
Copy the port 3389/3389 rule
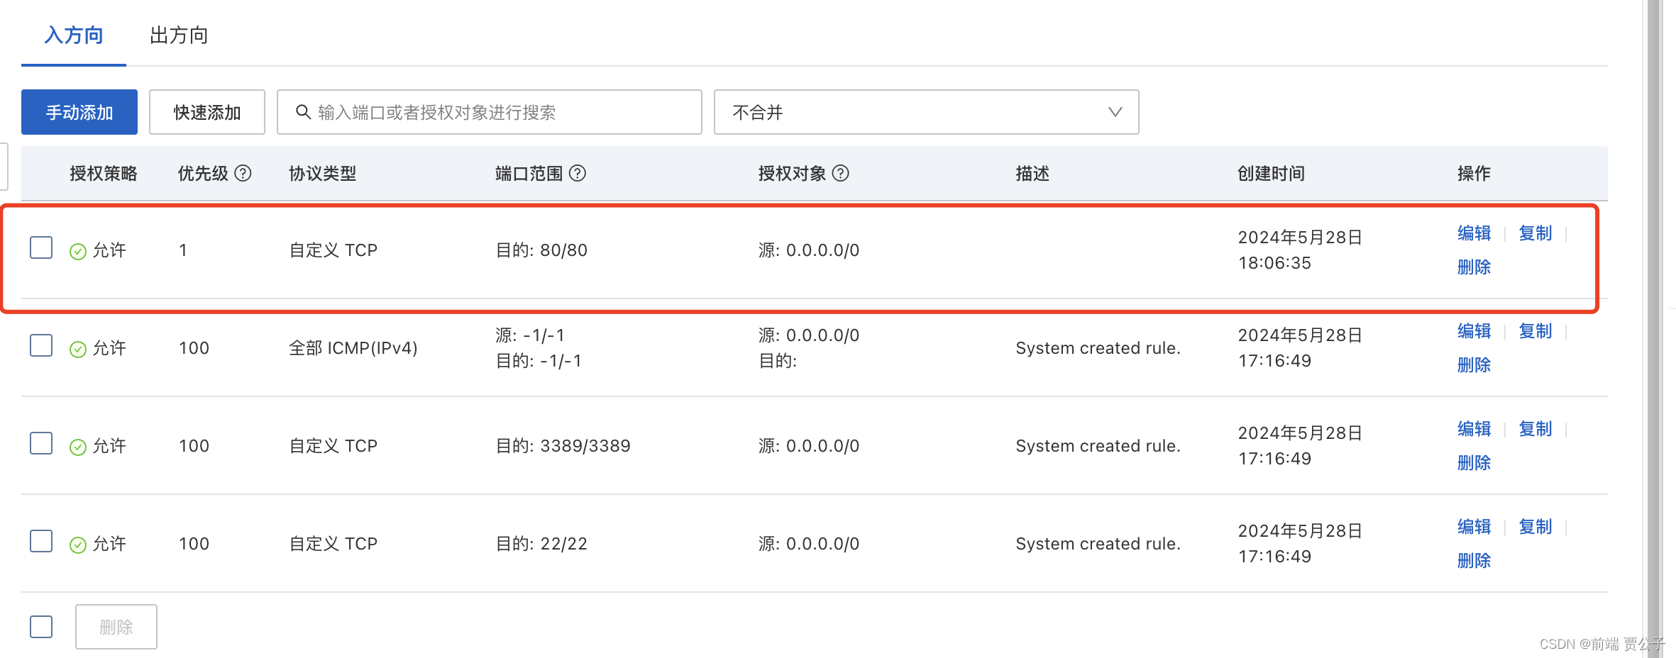(x=1535, y=429)
